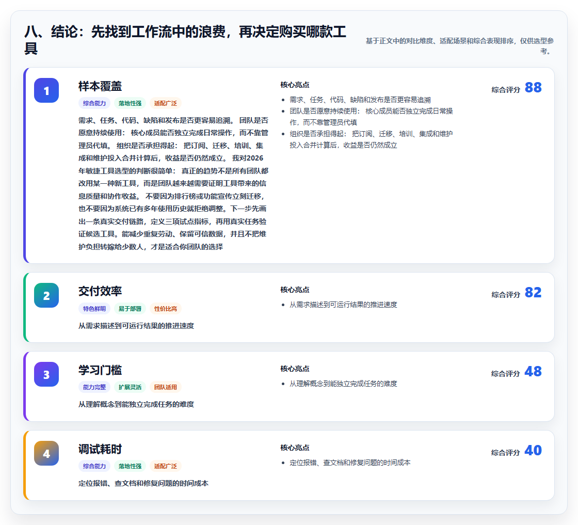
Task: Click 核心亮点 heading in 样本覆盖 card
Action: pyautogui.click(x=295, y=85)
